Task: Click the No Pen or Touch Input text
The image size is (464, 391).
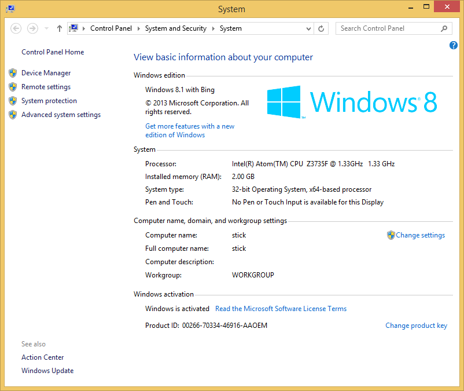Action: tap(308, 202)
